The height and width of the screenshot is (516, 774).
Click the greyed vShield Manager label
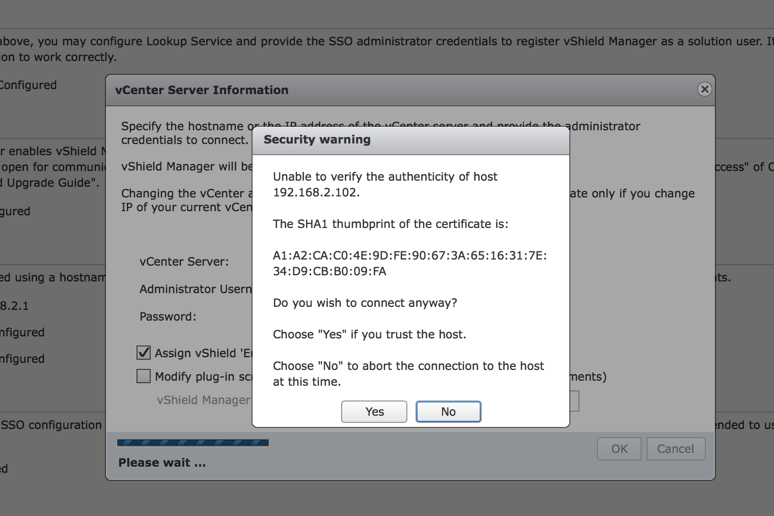203,400
